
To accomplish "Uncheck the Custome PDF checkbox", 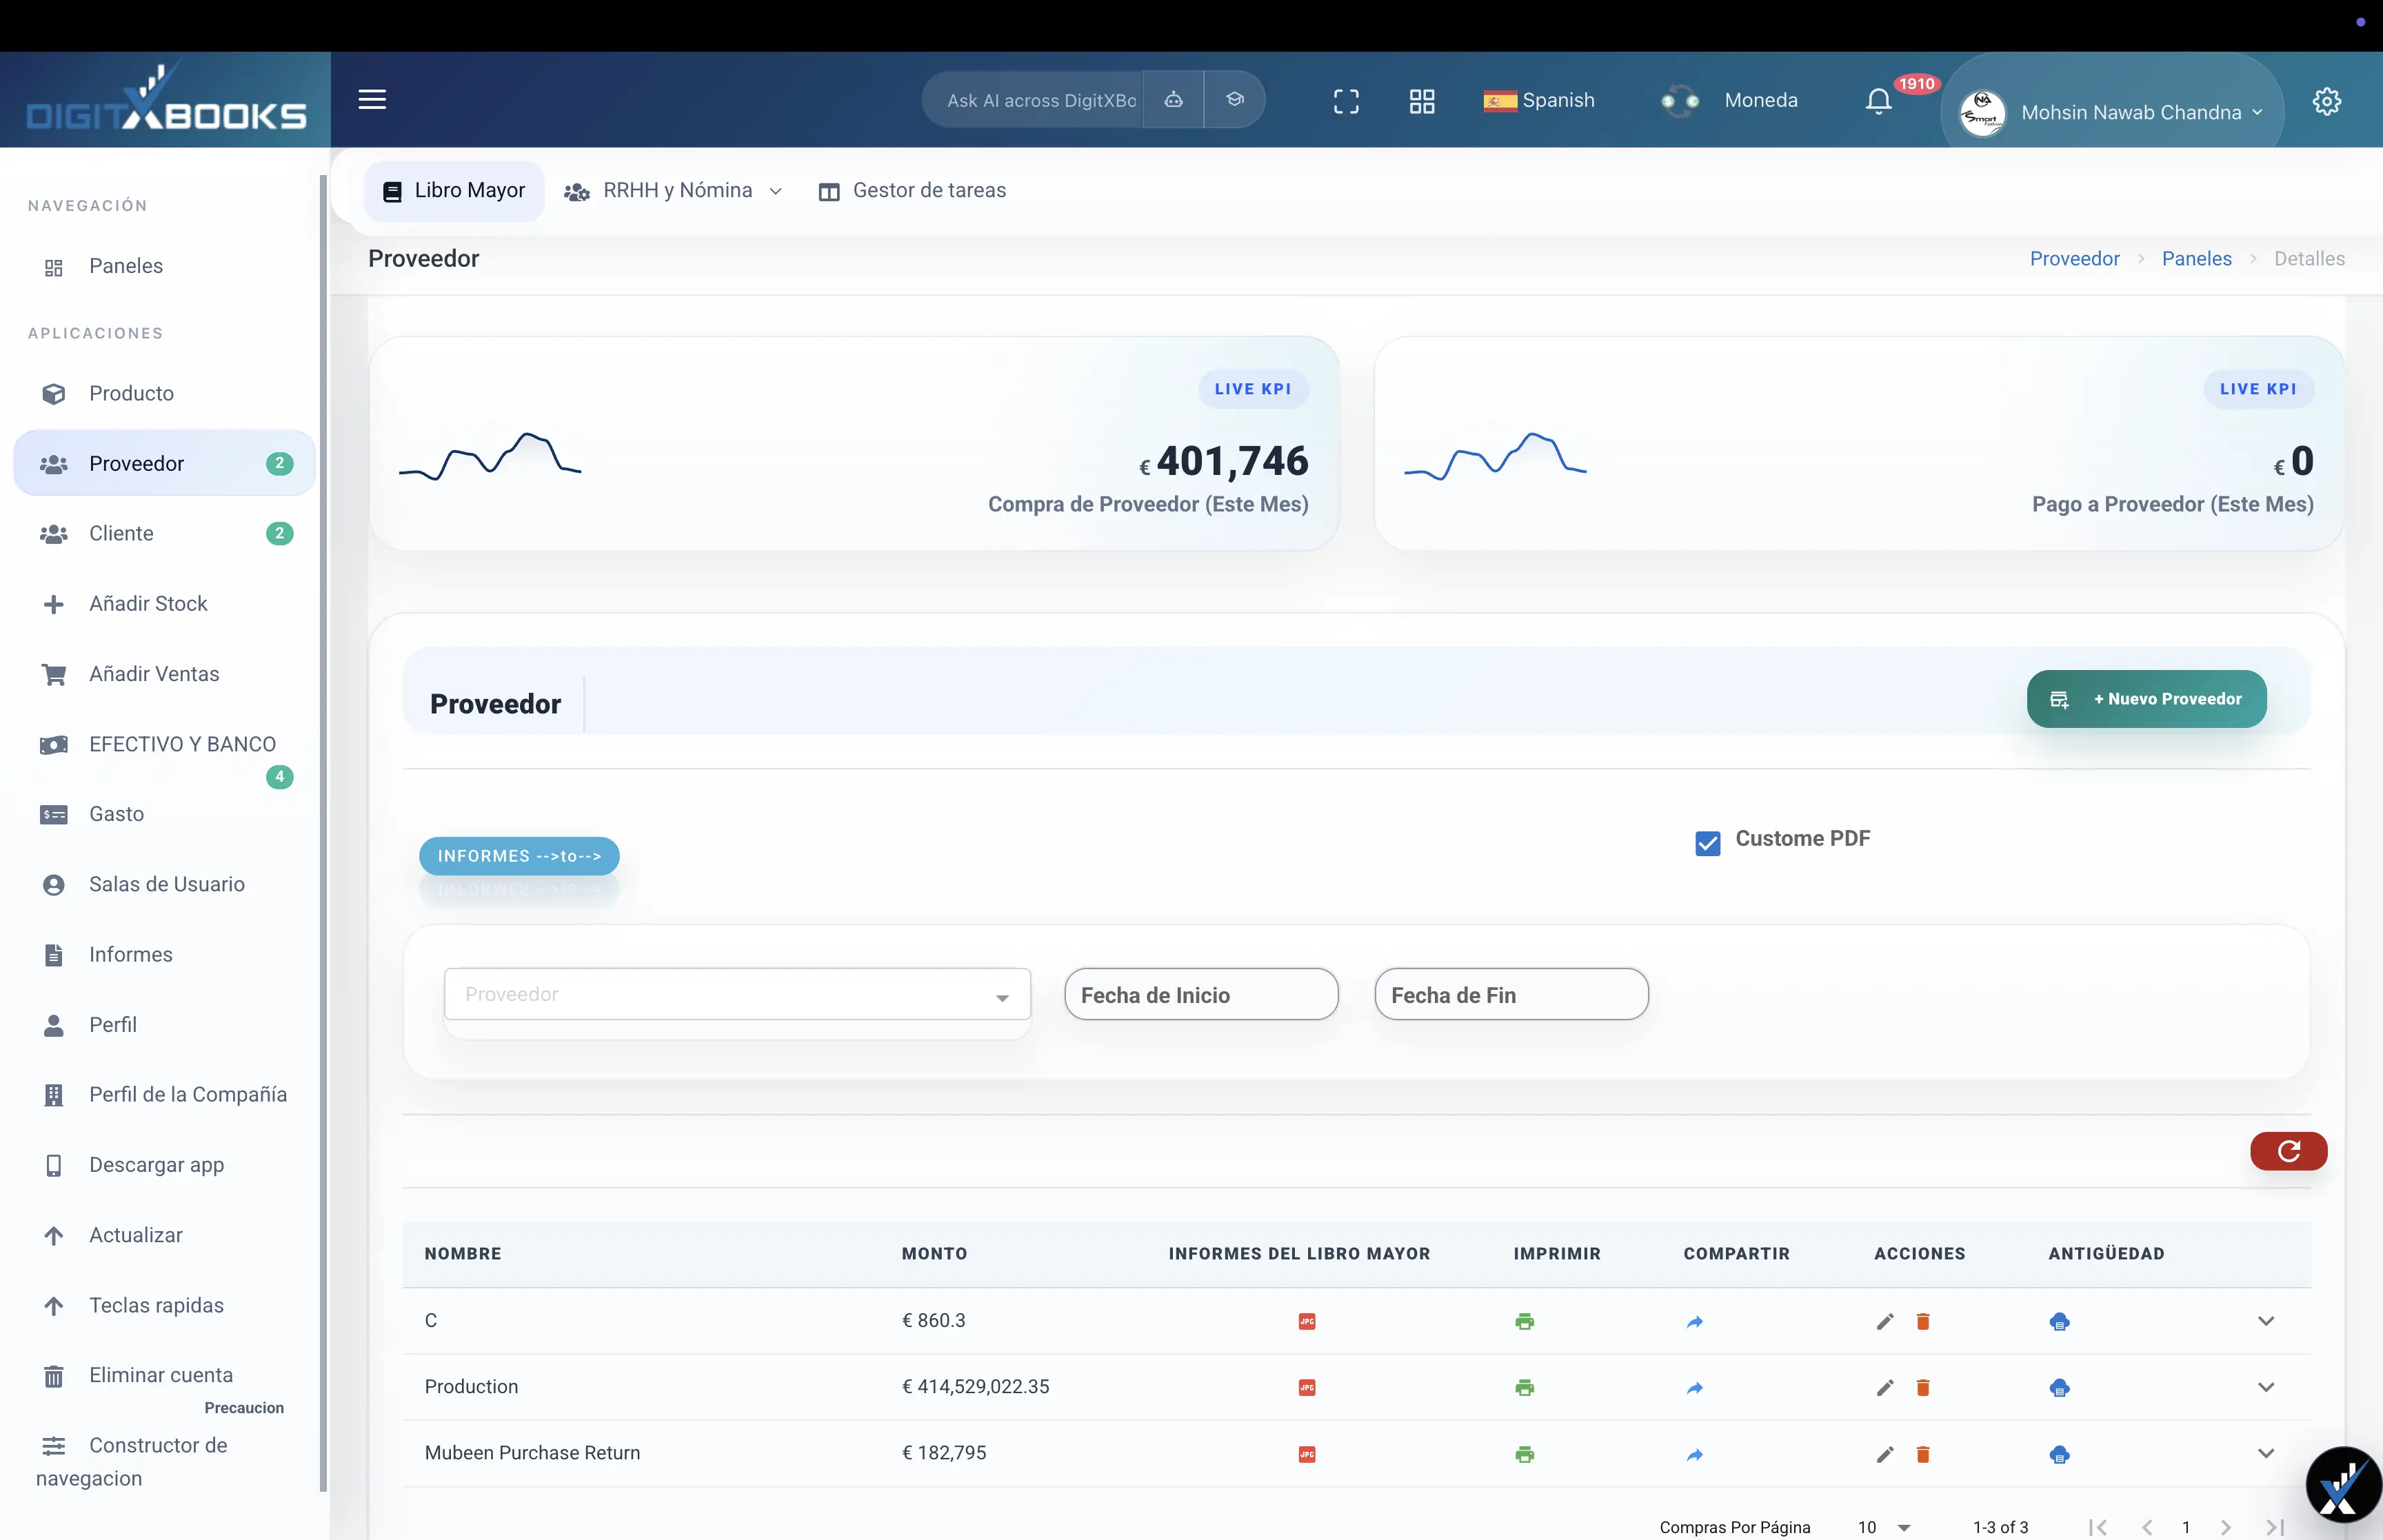I will [1707, 843].
